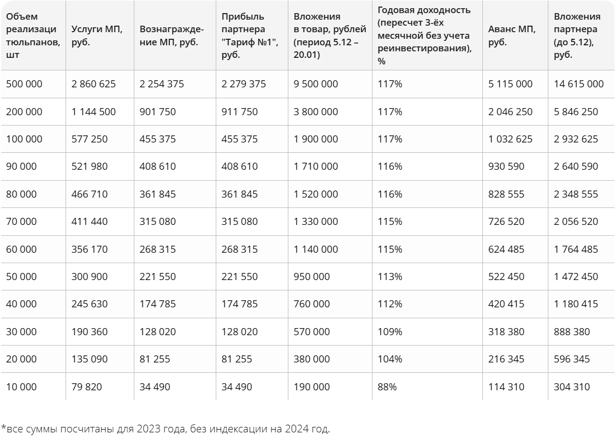The width and height of the screenshot is (615, 446).
Task: Select the 88% annual yield cell
Action: pos(387,386)
